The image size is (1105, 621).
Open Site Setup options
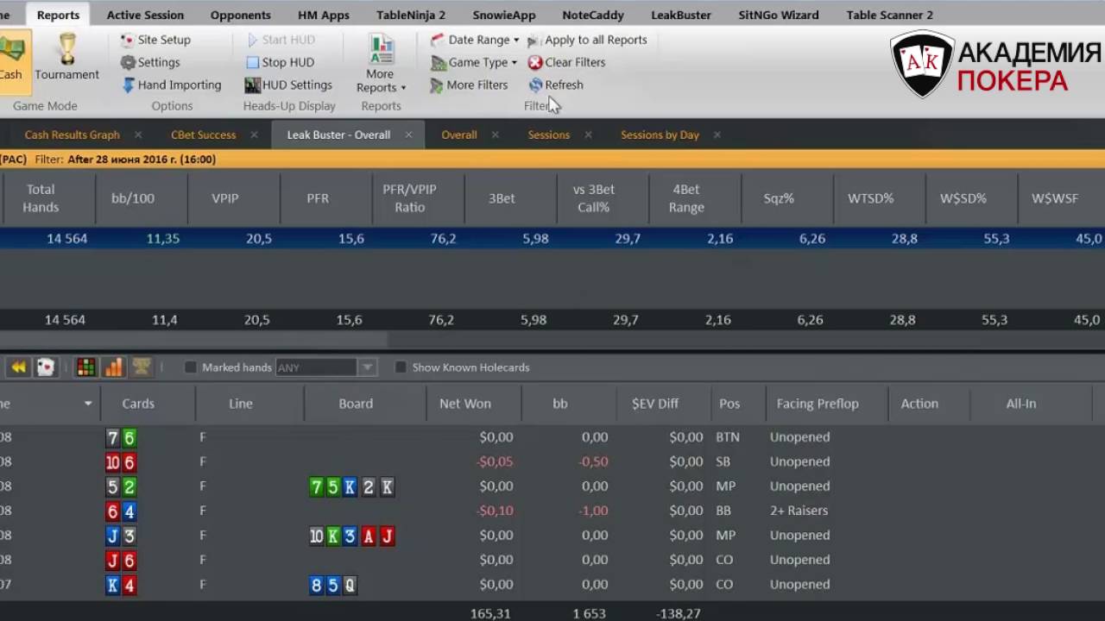(155, 40)
